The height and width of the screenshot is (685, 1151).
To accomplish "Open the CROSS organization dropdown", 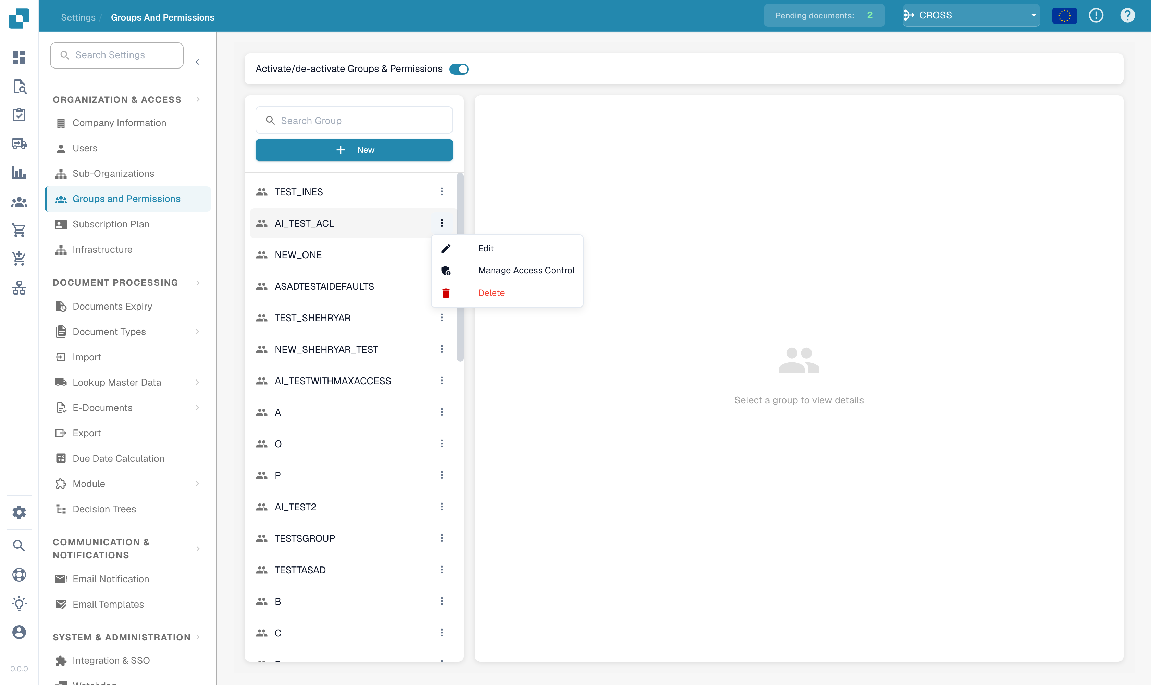I will [x=971, y=15].
